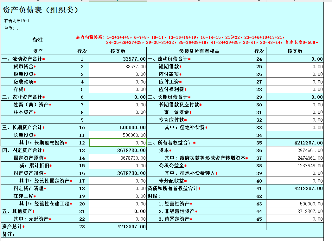Select the '应收款项' label cell
This screenshot has width=332, height=241.
pos(38,82)
